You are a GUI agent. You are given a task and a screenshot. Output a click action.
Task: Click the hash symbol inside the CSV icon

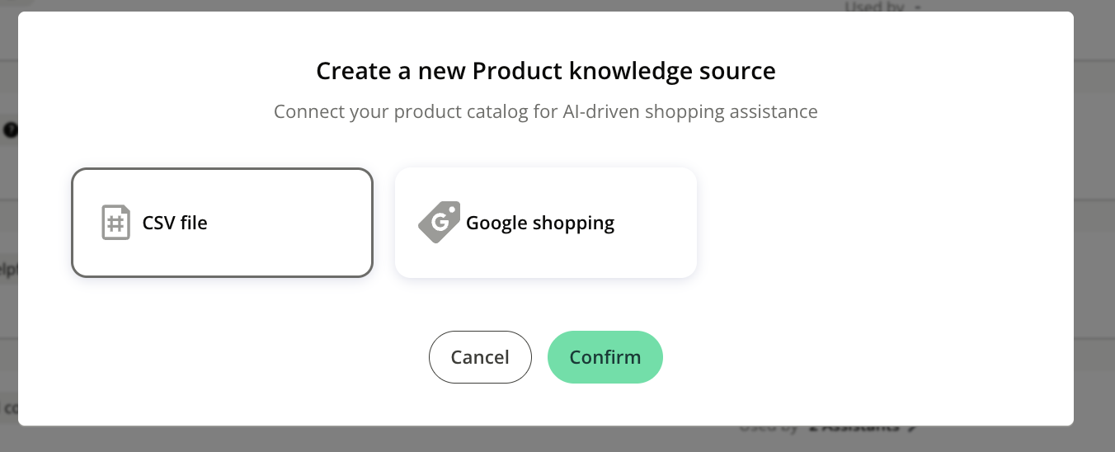[x=116, y=224]
